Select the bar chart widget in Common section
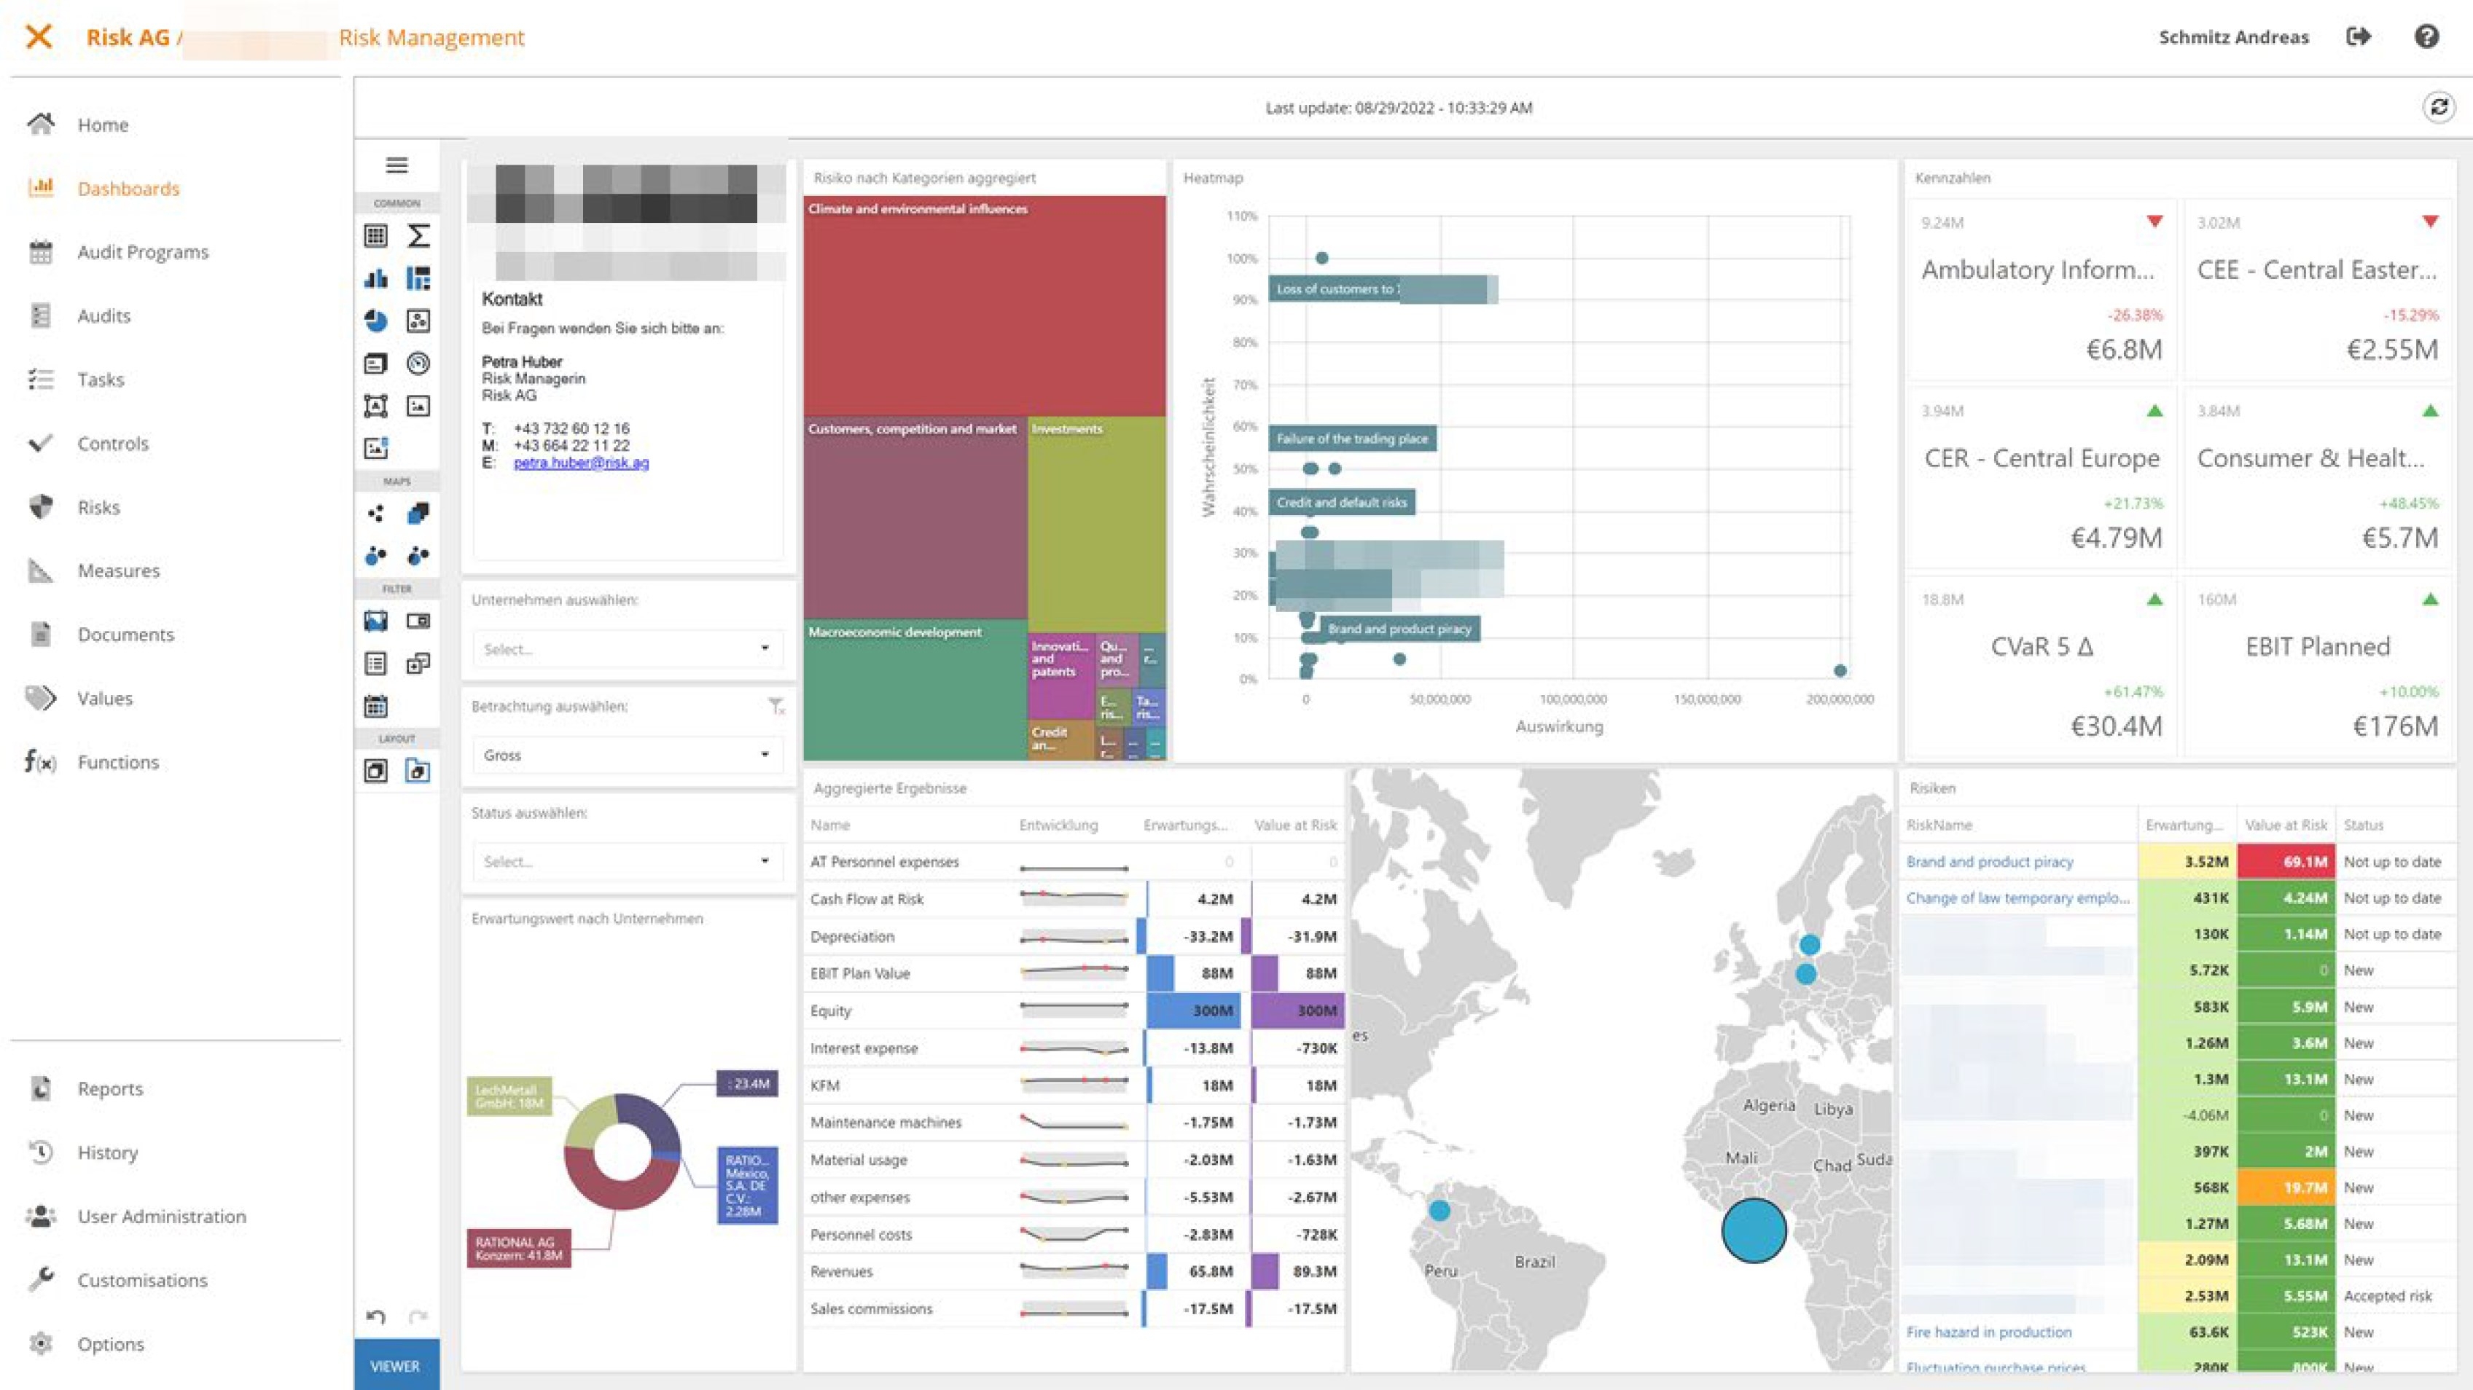The width and height of the screenshot is (2473, 1390). pos(375,278)
